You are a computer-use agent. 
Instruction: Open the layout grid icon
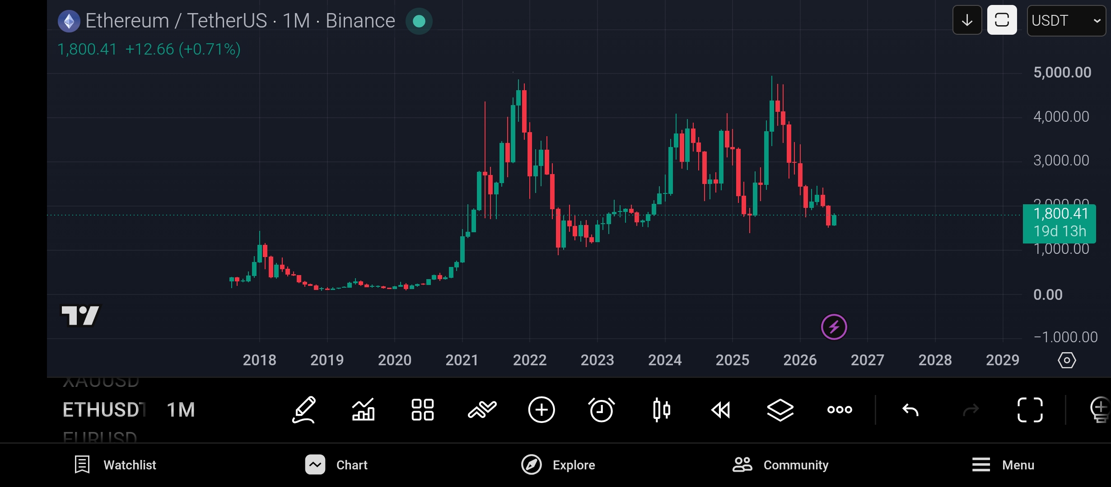[423, 410]
